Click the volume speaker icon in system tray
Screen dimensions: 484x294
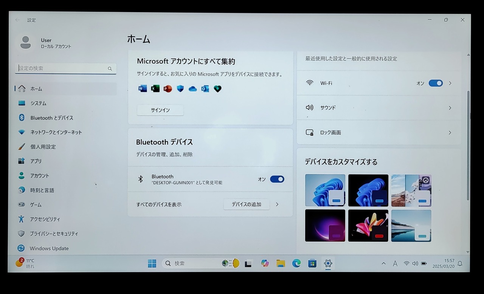pos(415,263)
